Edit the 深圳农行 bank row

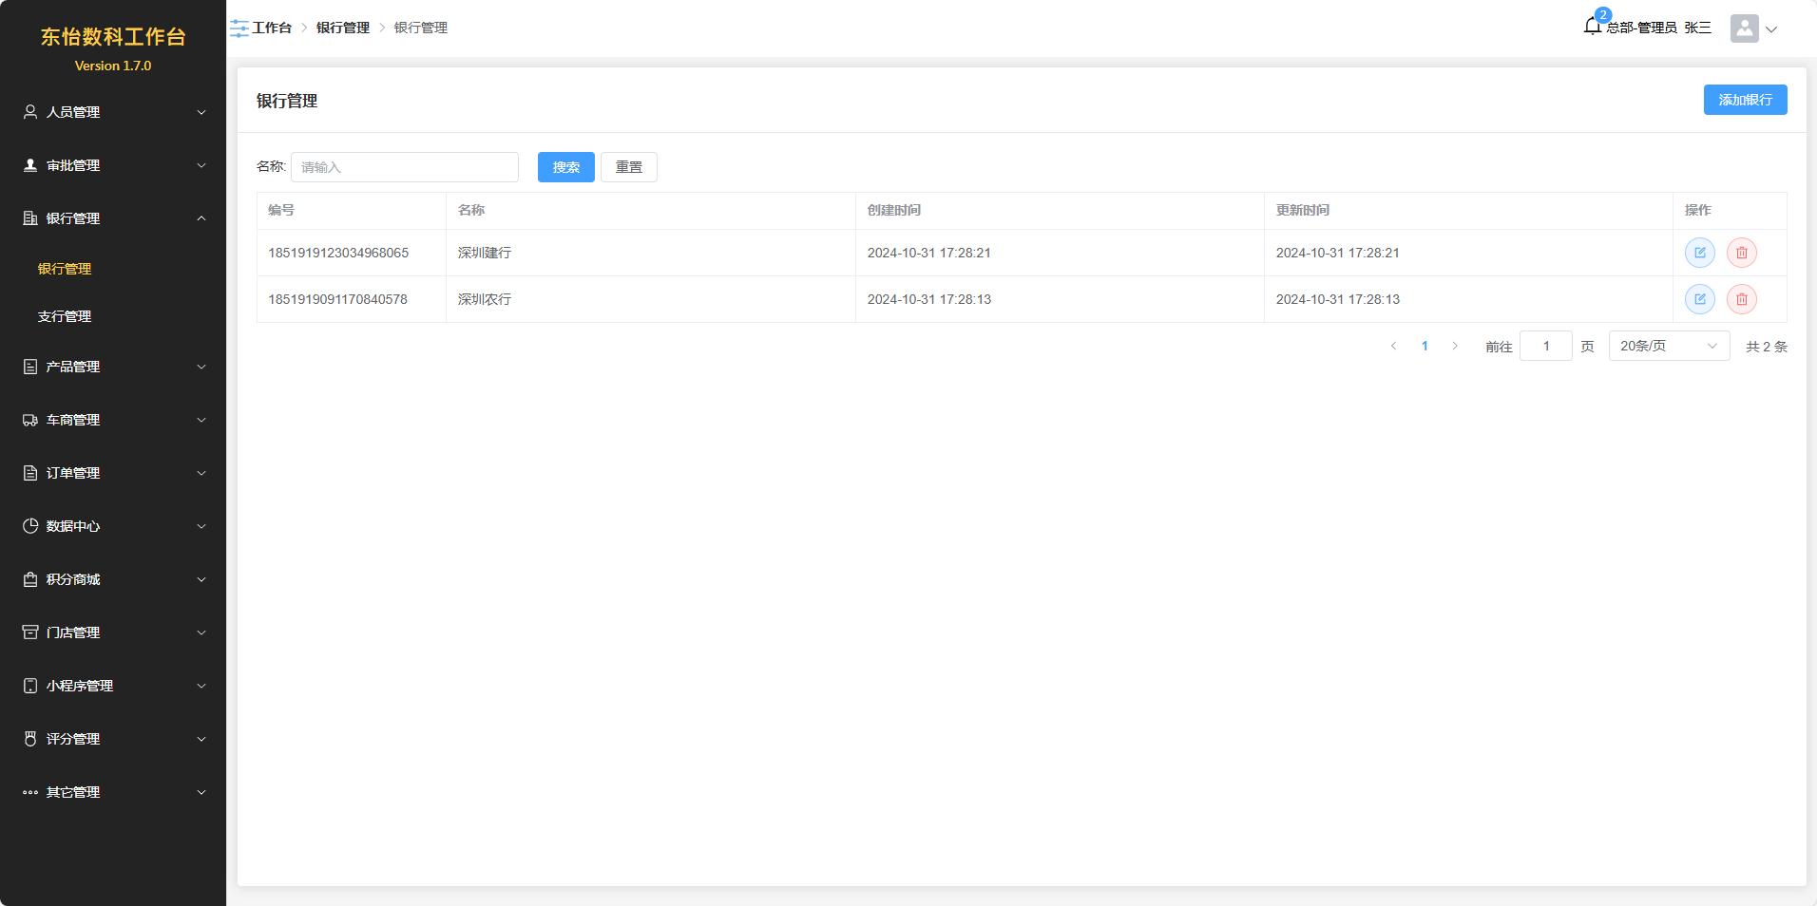pyautogui.click(x=1699, y=299)
